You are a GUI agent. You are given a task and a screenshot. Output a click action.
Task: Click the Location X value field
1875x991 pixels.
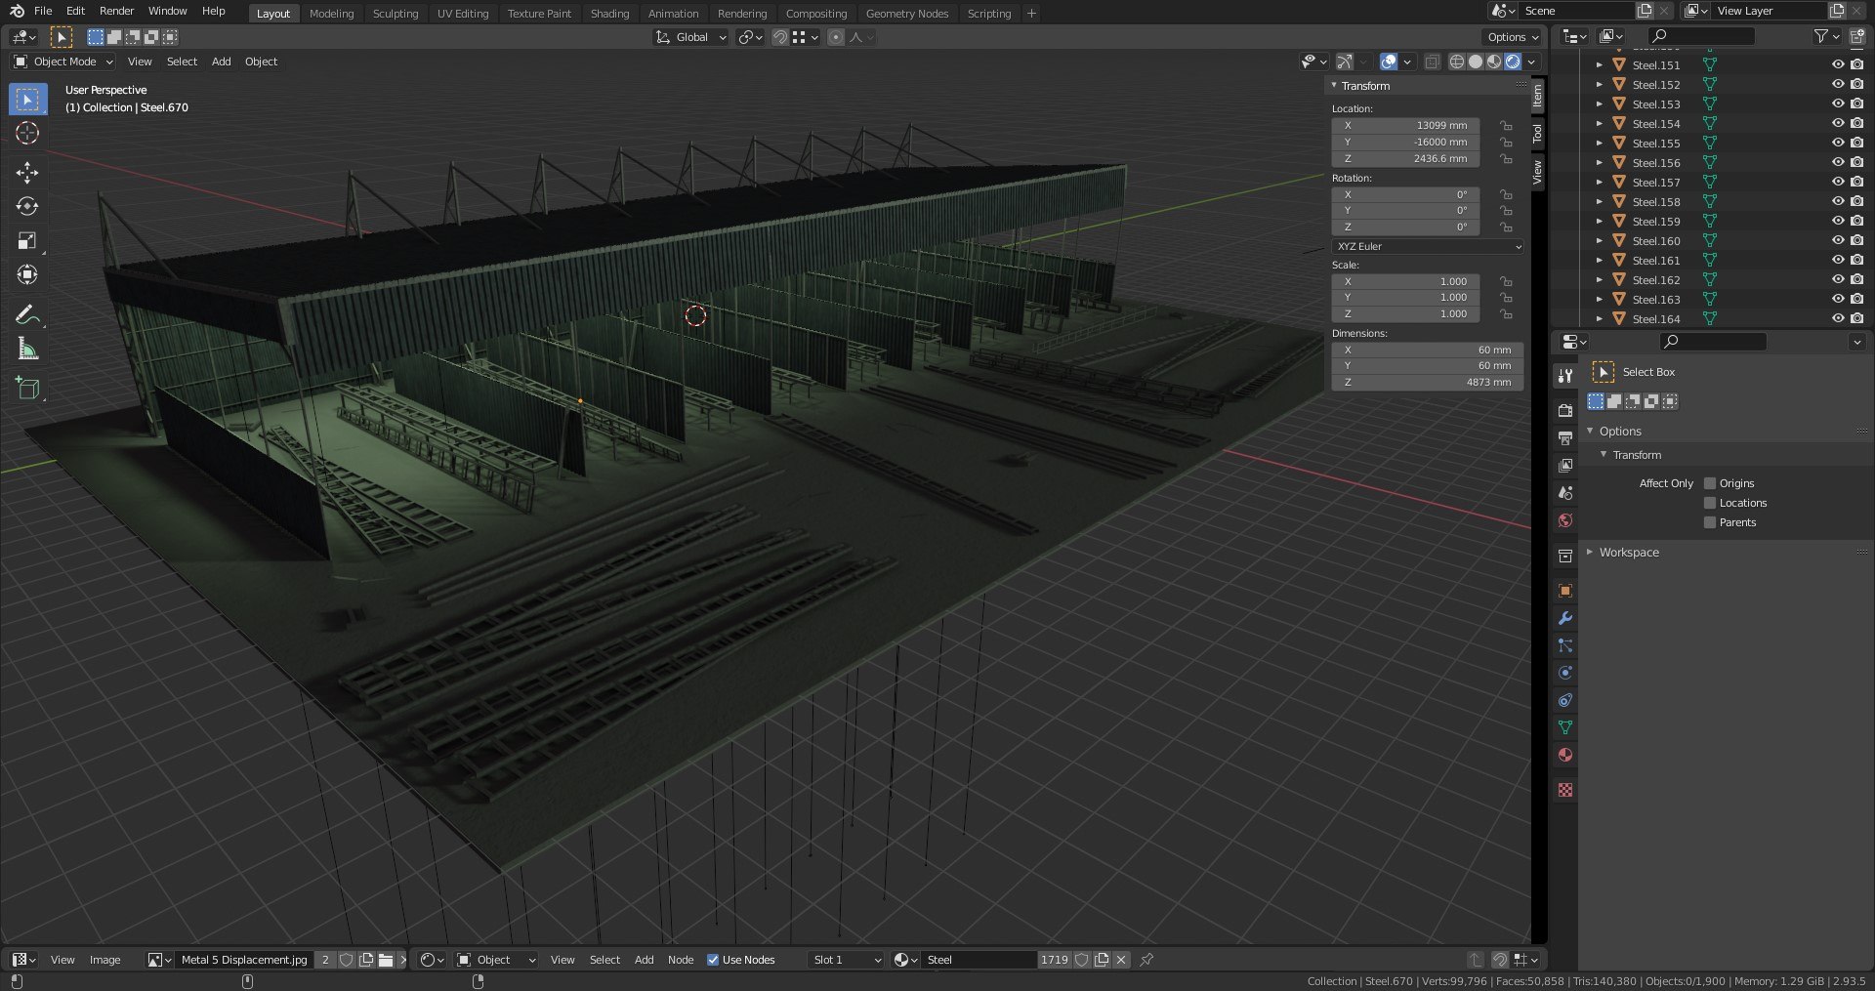click(1406, 125)
